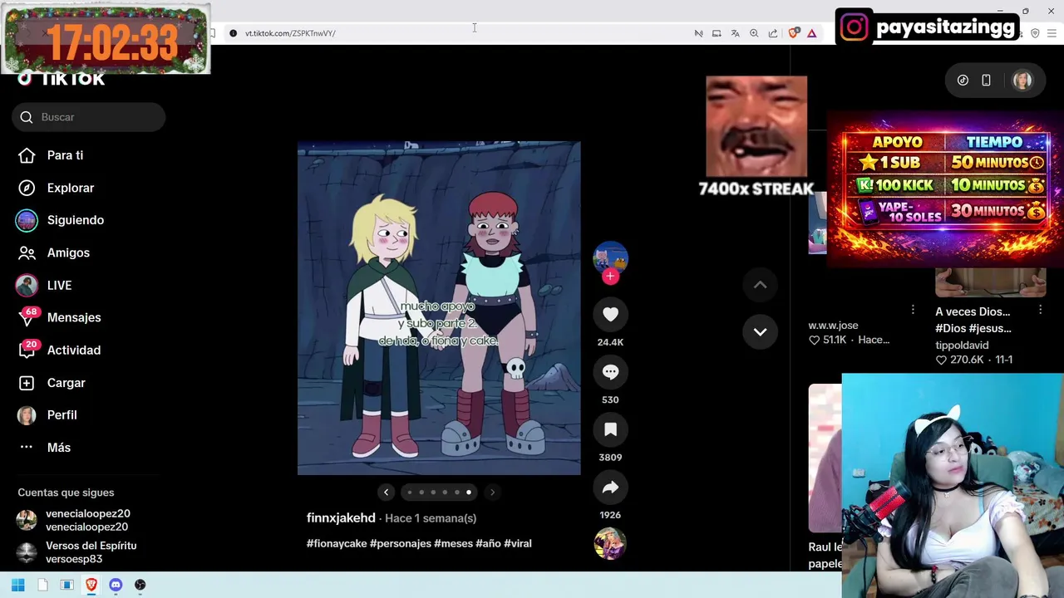Click the Fionna and Cake photo post
The image size is (1064, 598).
439,308
